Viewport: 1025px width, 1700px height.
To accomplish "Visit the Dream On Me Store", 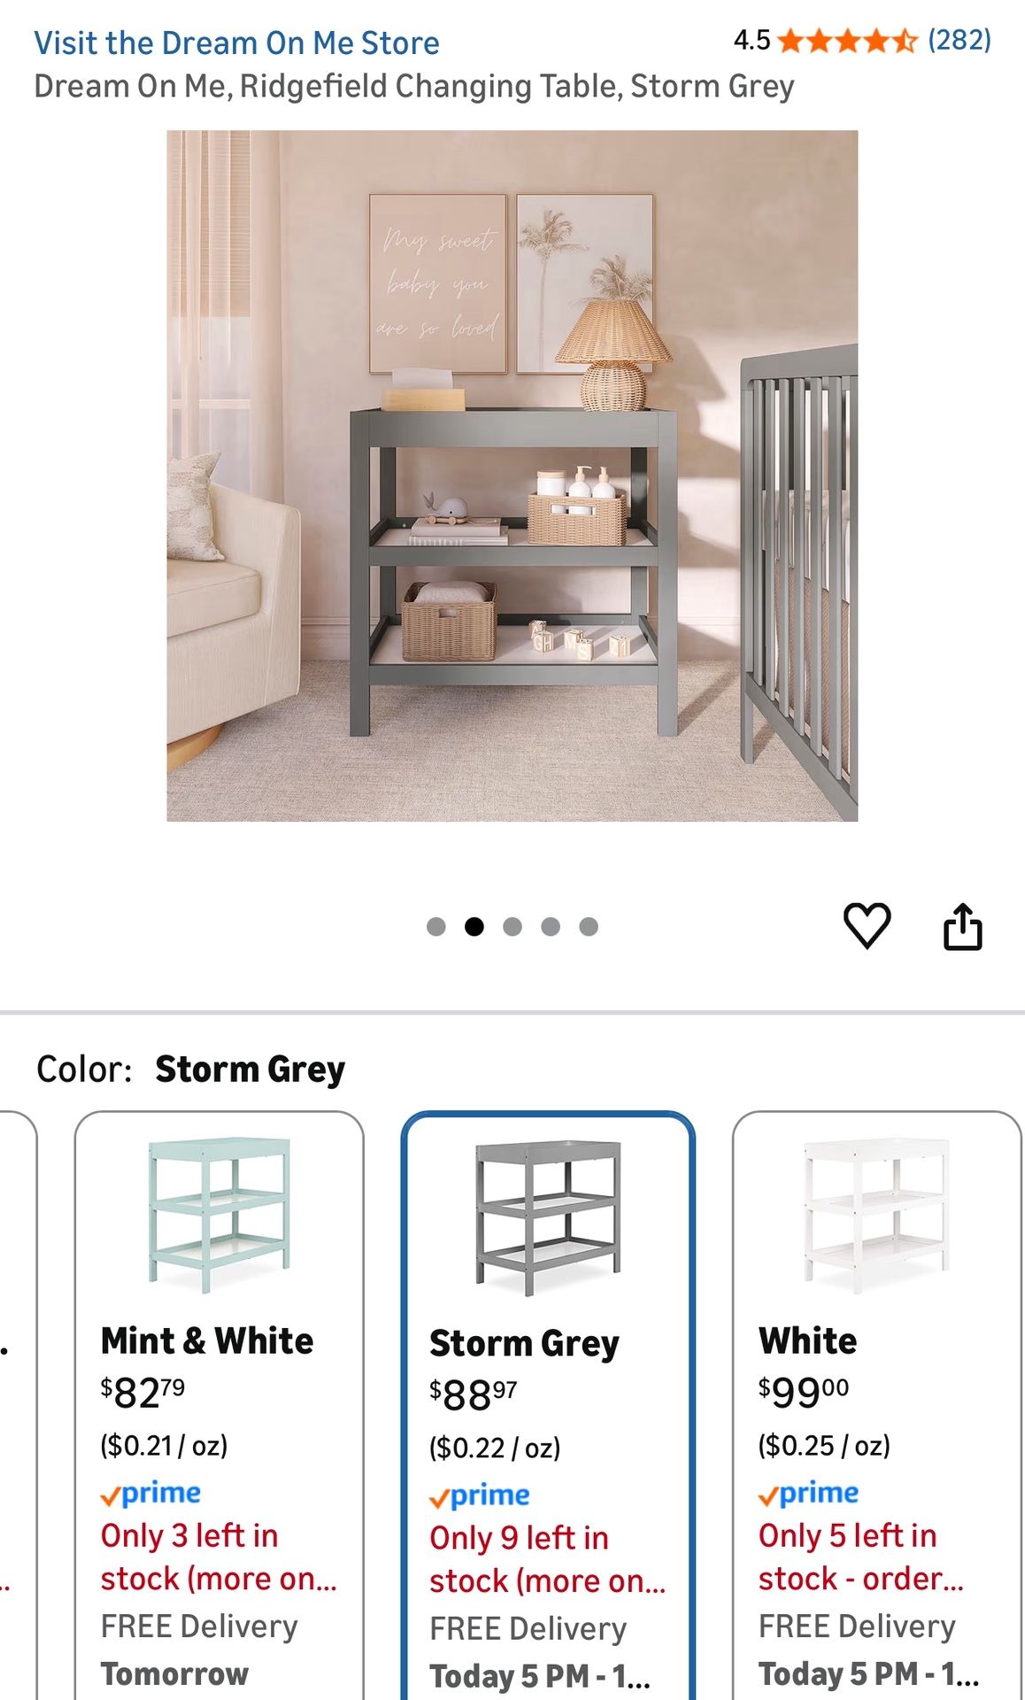I will click(x=236, y=42).
